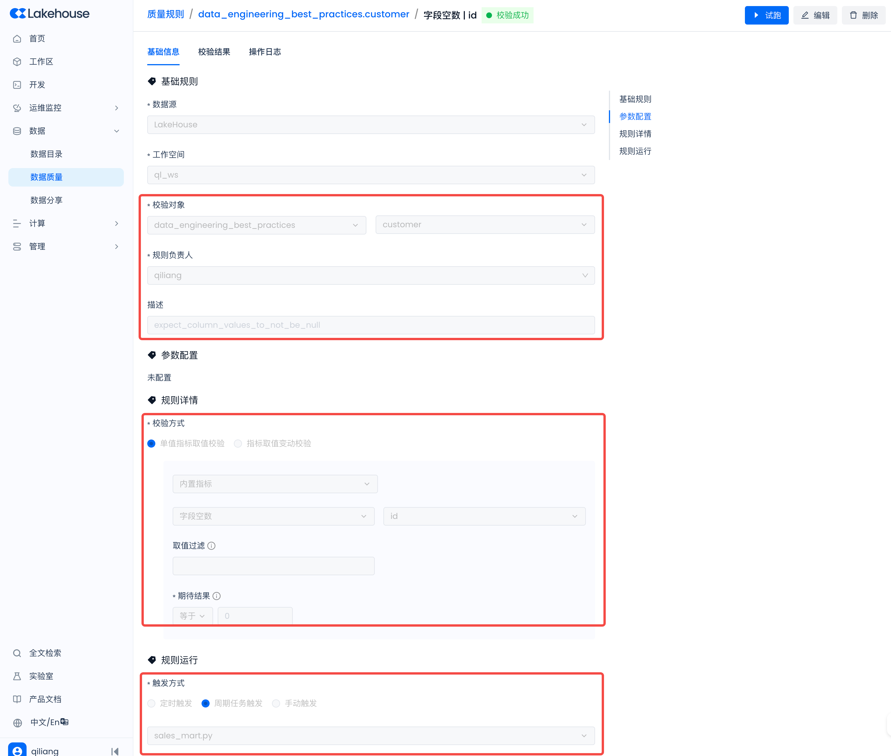Viewport: 891px width, 756px height.
Task: Click info icon beside 期待结果
Action: pyautogui.click(x=217, y=596)
